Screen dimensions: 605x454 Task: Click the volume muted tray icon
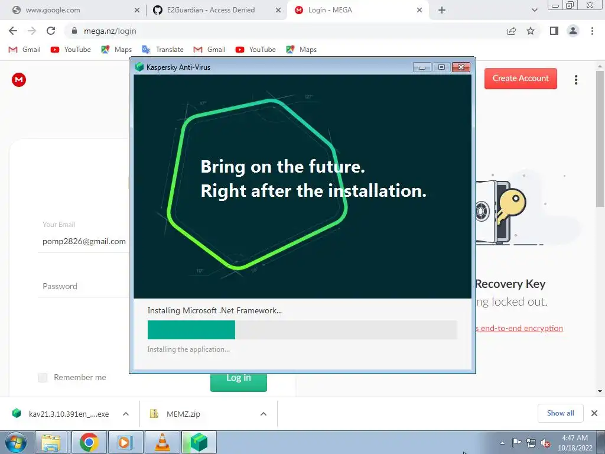(x=545, y=443)
